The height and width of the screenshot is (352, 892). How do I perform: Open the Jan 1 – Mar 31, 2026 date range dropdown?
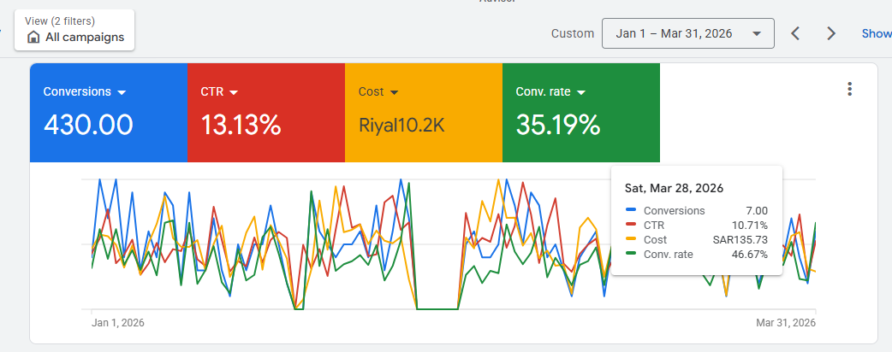point(687,33)
